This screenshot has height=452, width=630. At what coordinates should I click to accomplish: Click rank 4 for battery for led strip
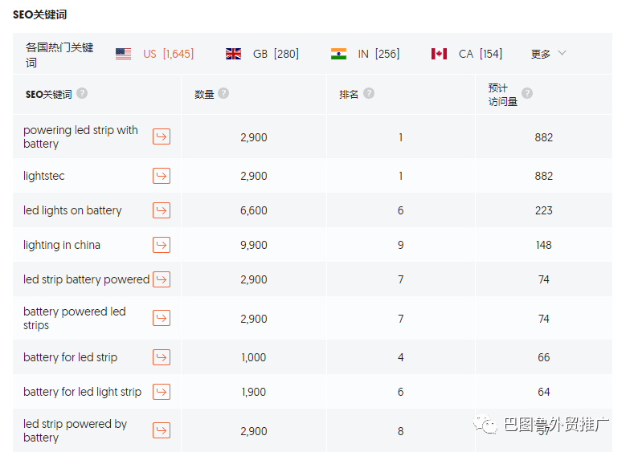point(400,357)
